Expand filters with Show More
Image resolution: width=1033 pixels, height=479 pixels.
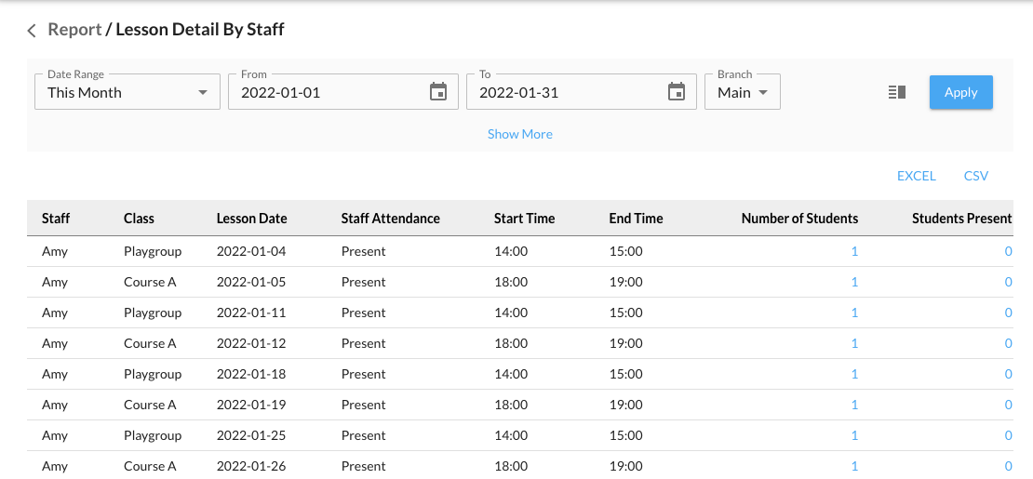pyautogui.click(x=519, y=134)
